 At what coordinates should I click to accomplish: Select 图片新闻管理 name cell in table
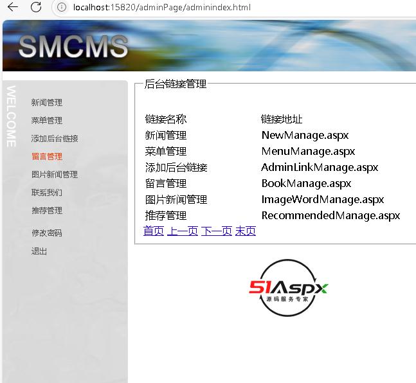(x=176, y=200)
